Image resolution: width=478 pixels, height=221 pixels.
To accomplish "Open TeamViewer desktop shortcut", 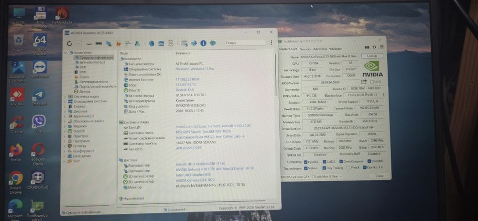I will pyautogui.click(x=40, y=70).
